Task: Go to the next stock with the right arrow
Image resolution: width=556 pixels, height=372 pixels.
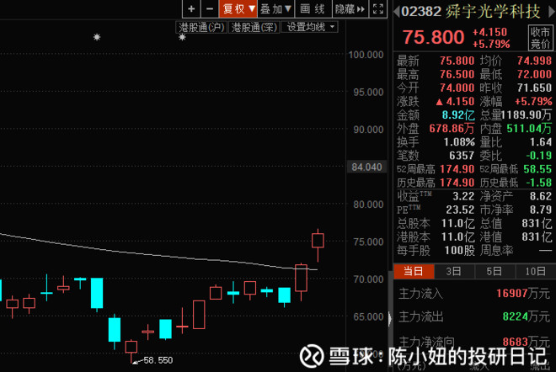Action: pyautogui.click(x=552, y=12)
